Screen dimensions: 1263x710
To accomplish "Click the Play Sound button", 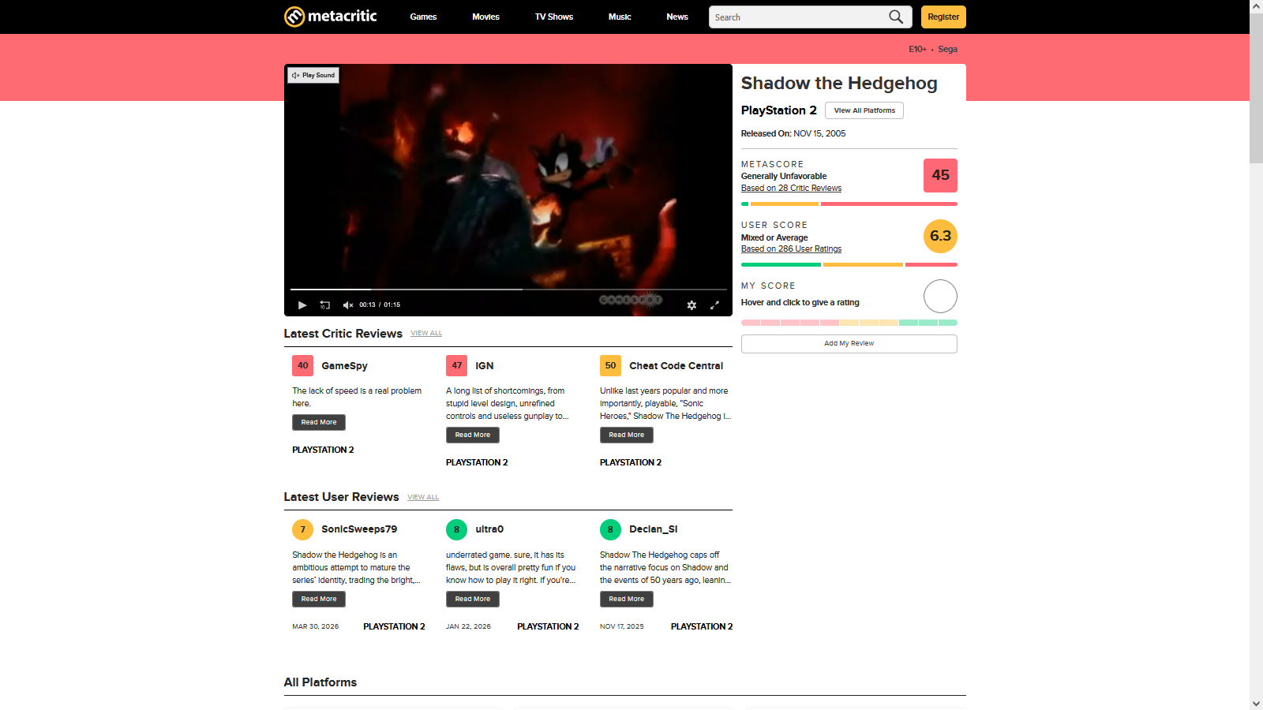I will (x=313, y=76).
